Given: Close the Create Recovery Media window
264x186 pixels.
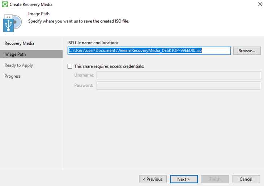Looking at the screenshot, I should coord(260,5).
